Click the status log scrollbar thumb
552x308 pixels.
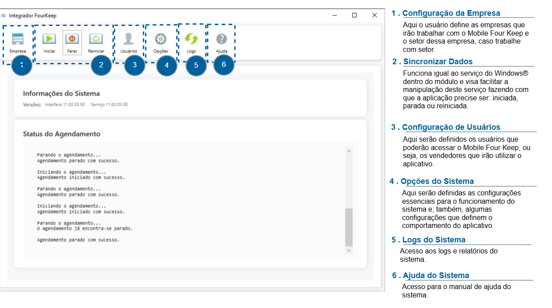tap(349, 227)
